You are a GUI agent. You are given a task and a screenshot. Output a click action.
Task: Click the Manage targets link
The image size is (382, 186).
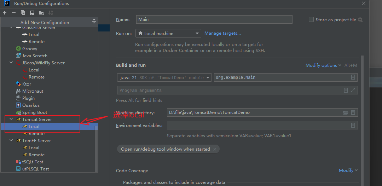tap(222, 33)
